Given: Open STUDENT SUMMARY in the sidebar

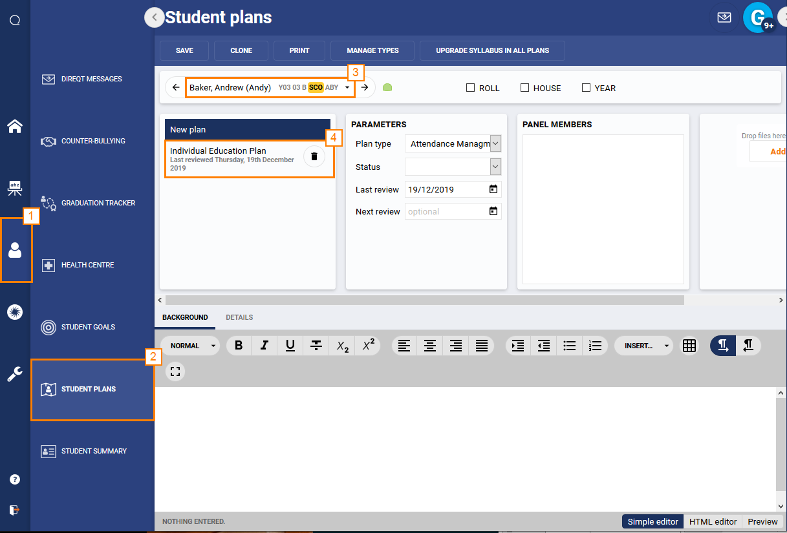Looking at the screenshot, I should pyautogui.click(x=92, y=451).
